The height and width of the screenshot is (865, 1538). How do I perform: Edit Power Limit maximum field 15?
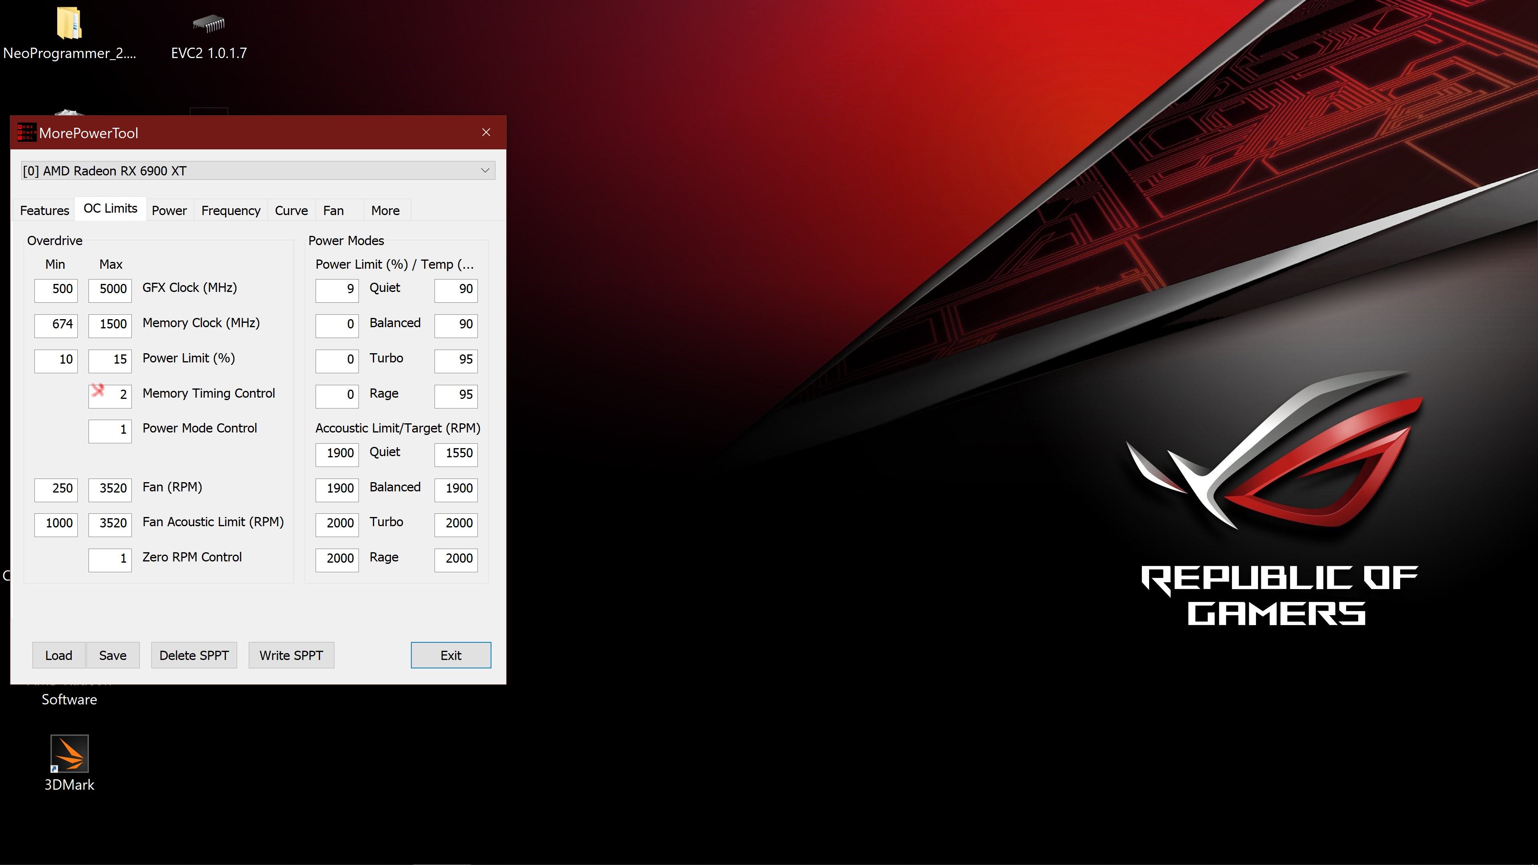click(x=110, y=361)
